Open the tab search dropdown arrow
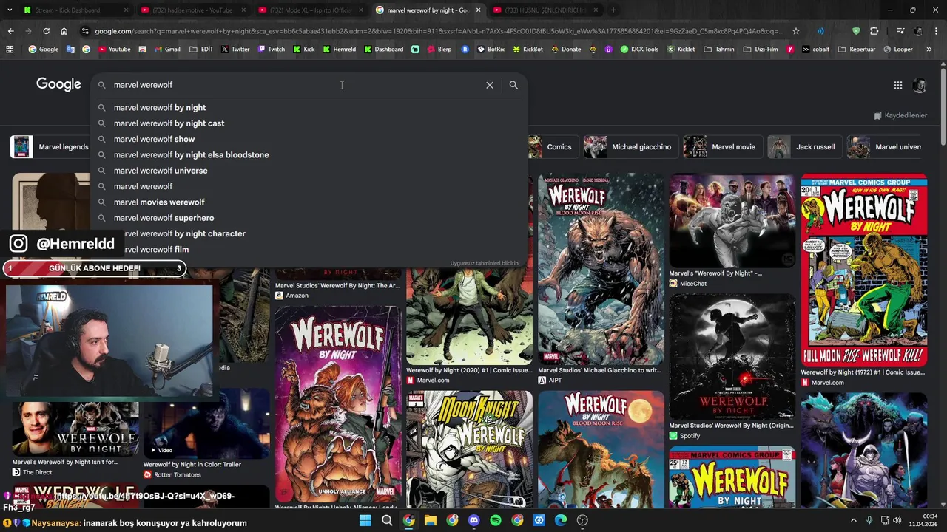 10,10
